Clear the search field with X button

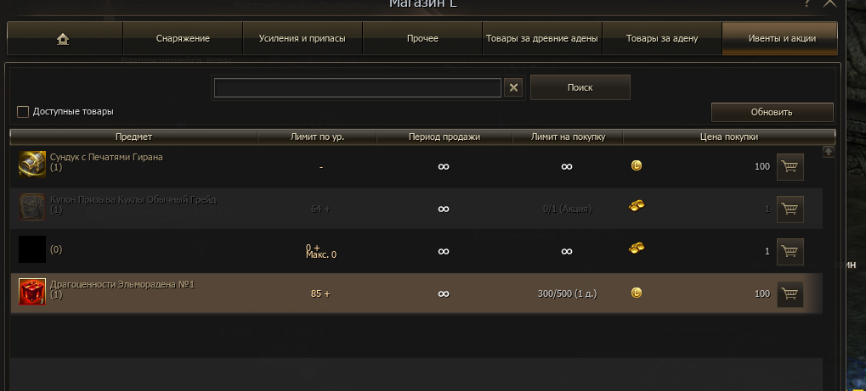(513, 87)
